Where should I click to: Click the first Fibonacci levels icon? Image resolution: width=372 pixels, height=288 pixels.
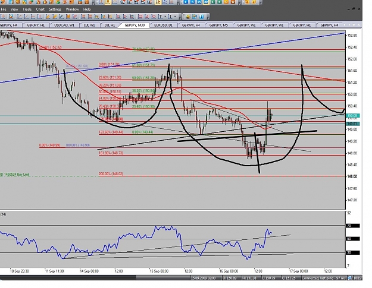[83, 17]
